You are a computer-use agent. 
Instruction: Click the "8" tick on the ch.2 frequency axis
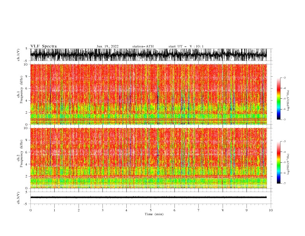[x=27, y=140]
